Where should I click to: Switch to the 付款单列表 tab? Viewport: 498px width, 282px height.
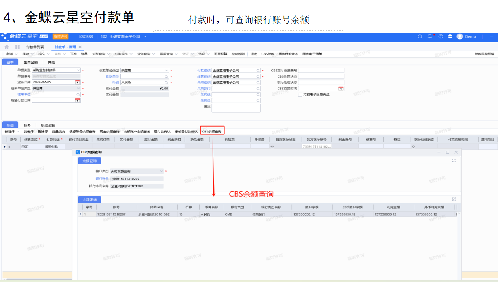pyautogui.click(x=35, y=47)
